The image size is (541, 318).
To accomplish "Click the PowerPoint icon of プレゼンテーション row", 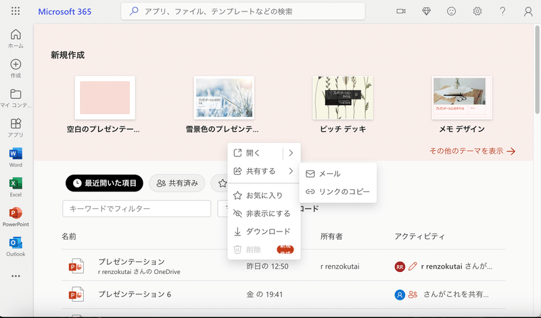I will pyautogui.click(x=76, y=266).
